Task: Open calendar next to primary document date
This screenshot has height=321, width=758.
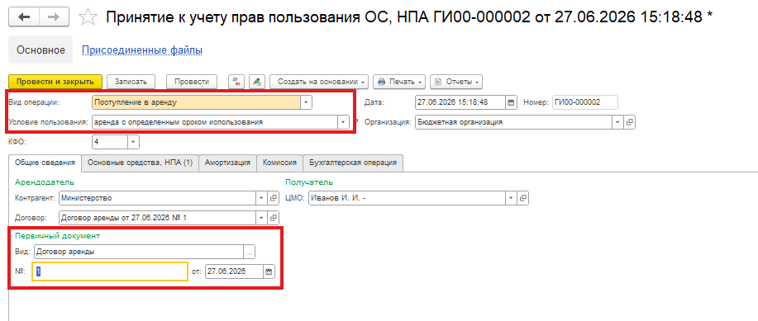Action: (269, 271)
